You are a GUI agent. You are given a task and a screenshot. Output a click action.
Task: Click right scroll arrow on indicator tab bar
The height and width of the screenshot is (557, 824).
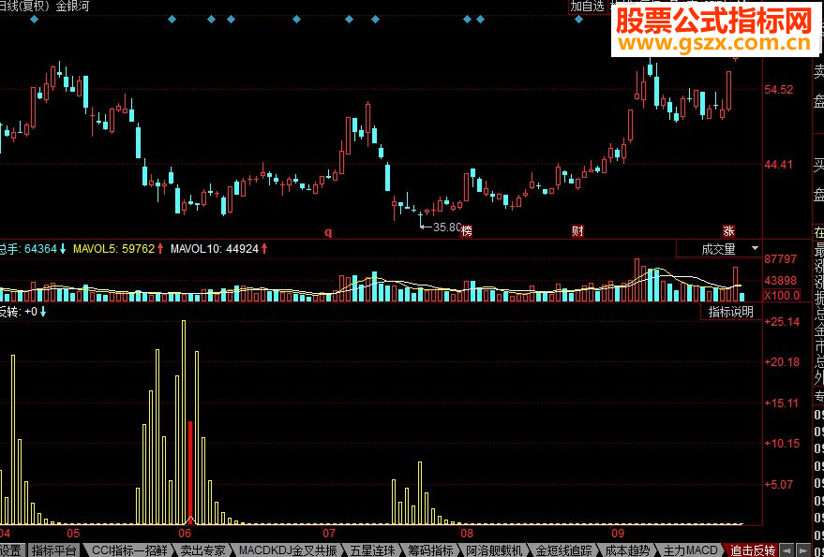click(x=803, y=550)
